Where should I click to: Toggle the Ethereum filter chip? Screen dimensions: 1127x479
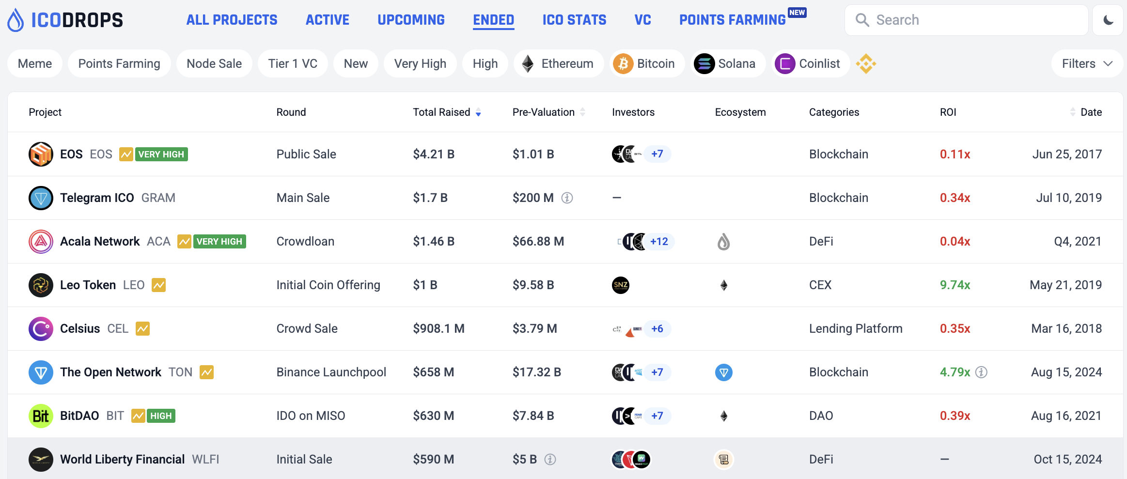point(558,63)
